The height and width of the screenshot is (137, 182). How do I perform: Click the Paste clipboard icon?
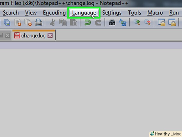point(73,22)
